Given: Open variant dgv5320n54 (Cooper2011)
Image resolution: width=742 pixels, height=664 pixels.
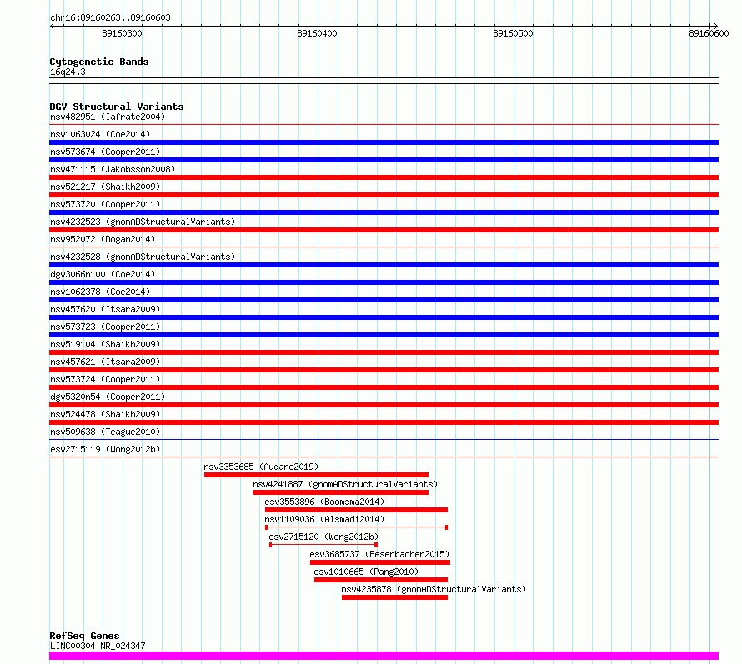Looking at the screenshot, I should point(108,397).
